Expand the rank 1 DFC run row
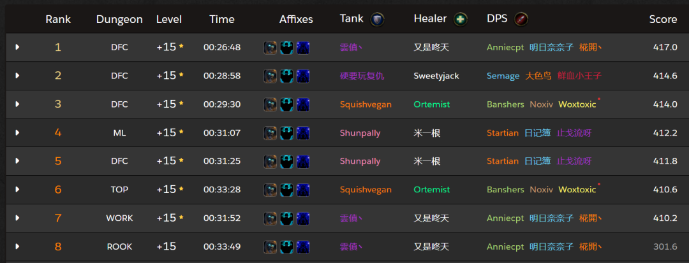The image size is (689, 263). point(17,47)
